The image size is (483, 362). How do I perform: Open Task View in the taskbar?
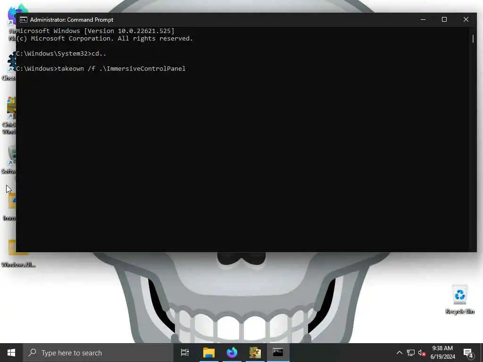[x=185, y=353]
